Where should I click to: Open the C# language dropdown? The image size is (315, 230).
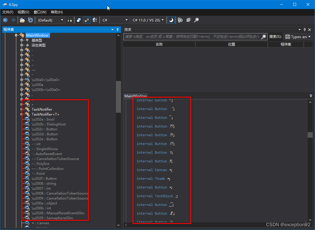click(x=114, y=20)
